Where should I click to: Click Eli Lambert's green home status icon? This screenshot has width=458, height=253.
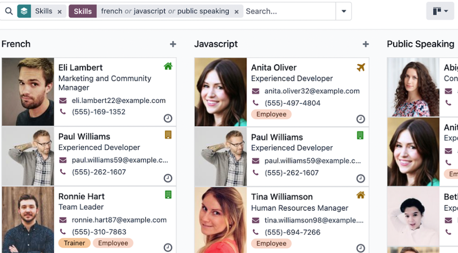[168, 67]
